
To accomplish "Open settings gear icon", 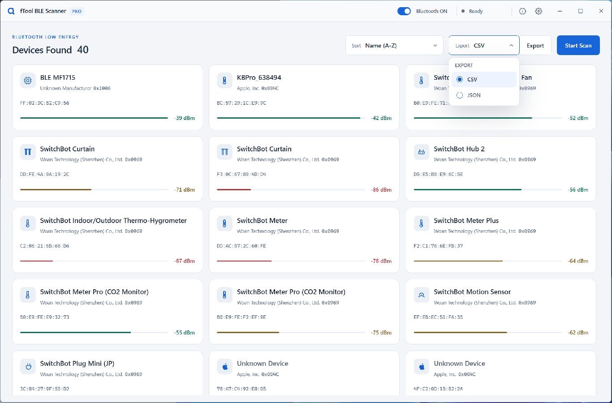I will click(539, 11).
